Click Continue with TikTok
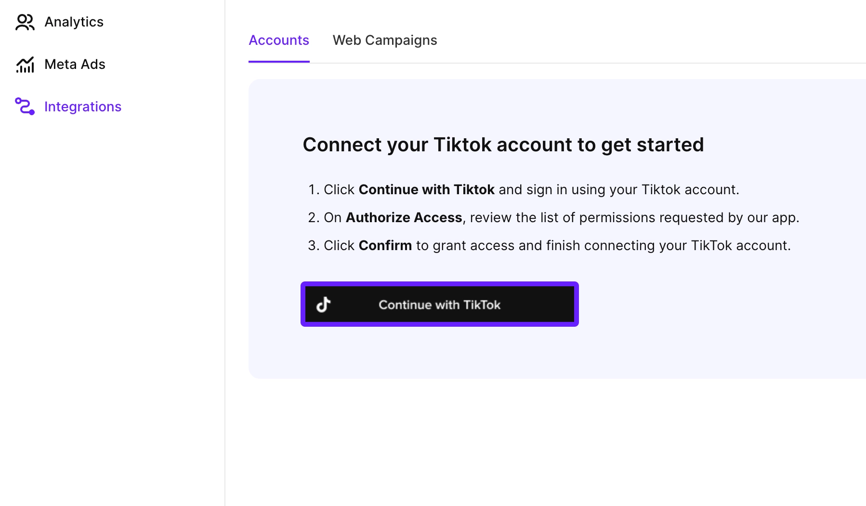The height and width of the screenshot is (506, 866). (x=439, y=304)
